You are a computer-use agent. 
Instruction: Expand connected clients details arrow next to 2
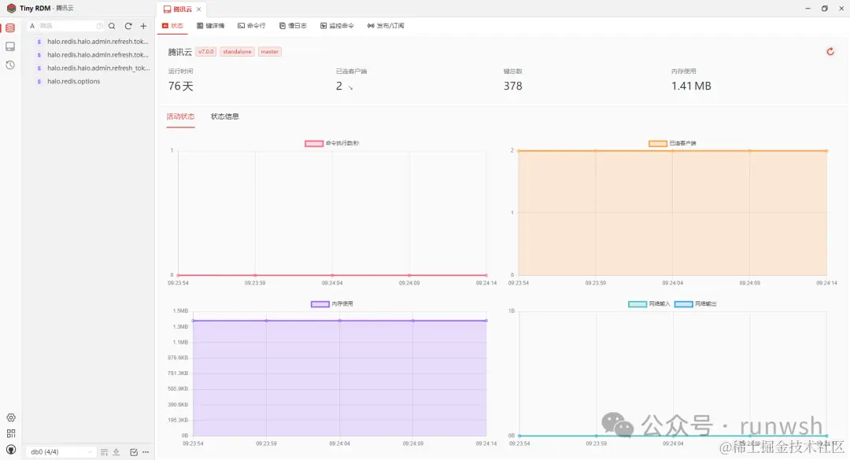pyautogui.click(x=350, y=87)
